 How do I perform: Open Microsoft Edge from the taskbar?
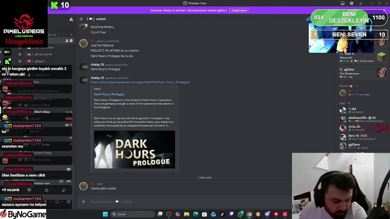pos(196,214)
